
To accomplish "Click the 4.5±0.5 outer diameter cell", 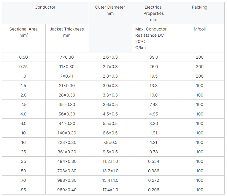I will point(110,114).
